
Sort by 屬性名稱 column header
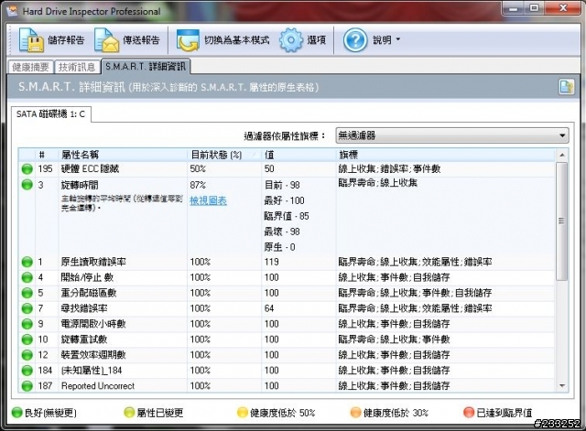click(x=80, y=155)
